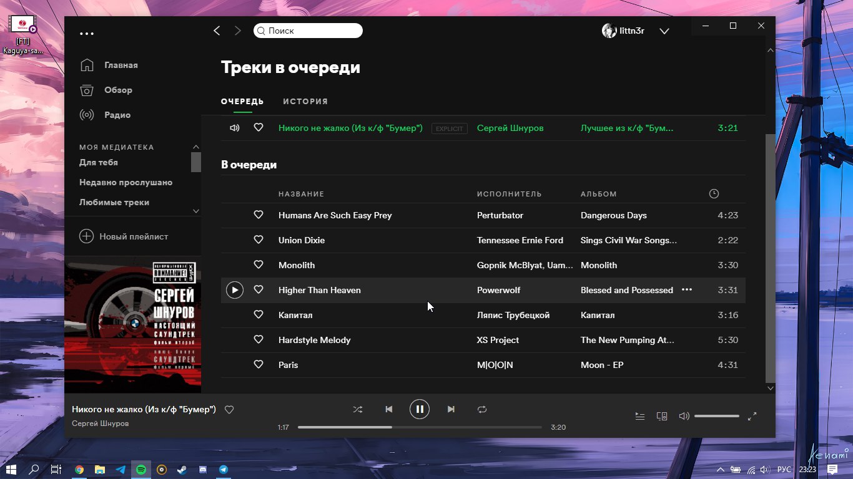
Task: Select the Hardstyle Melody track title
Action: [315, 340]
